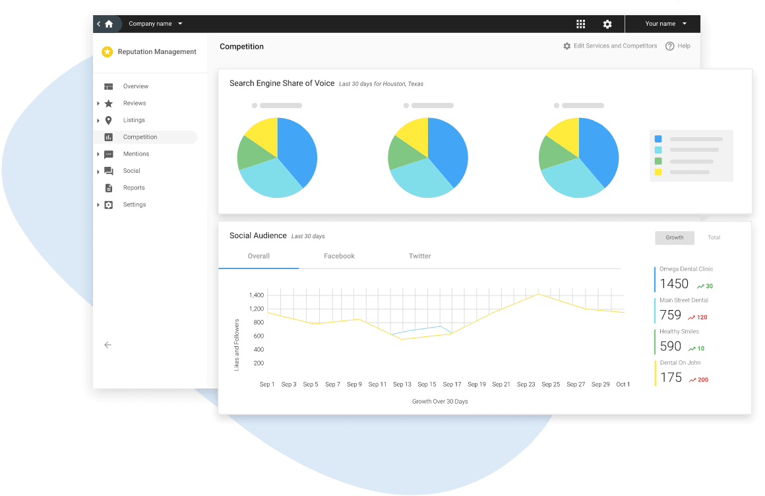Click the Listings location pin icon
The image size is (765, 496).
(109, 120)
